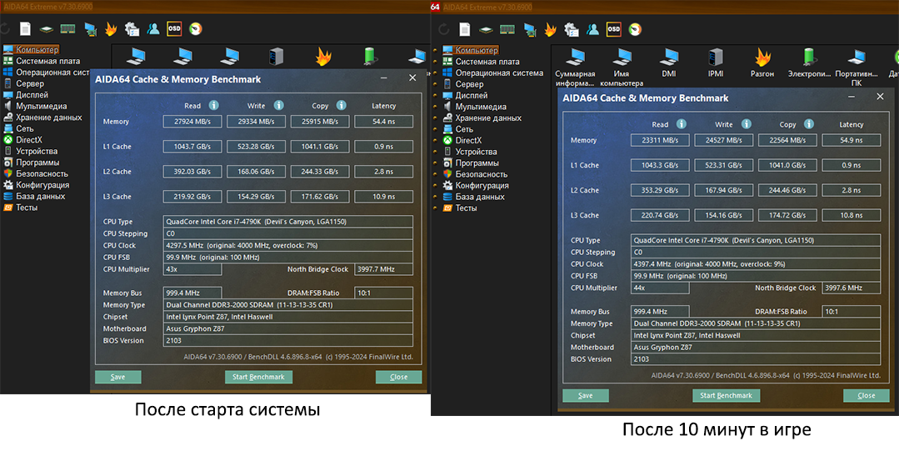The width and height of the screenshot is (899, 451).
Task: Launch memory benchmark RAM icon in system-start window toolbar
Action: [x=67, y=28]
